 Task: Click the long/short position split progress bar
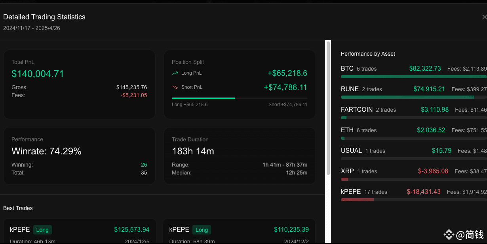pyautogui.click(x=240, y=98)
